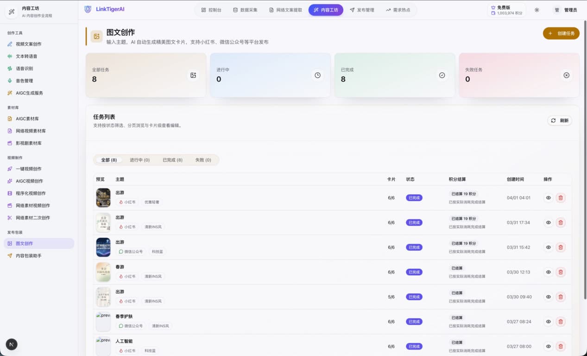Select 文本转语音 from the sidebar

click(26, 56)
